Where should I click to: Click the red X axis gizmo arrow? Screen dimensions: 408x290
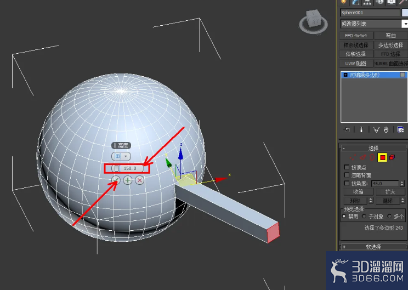click(x=220, y=179)
